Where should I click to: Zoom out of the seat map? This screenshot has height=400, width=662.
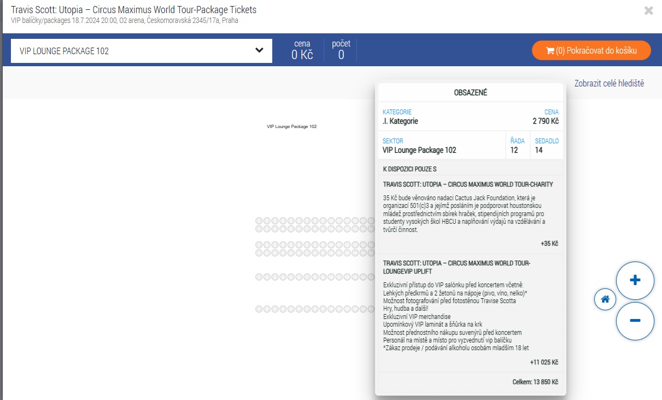[x=635, y=321]
